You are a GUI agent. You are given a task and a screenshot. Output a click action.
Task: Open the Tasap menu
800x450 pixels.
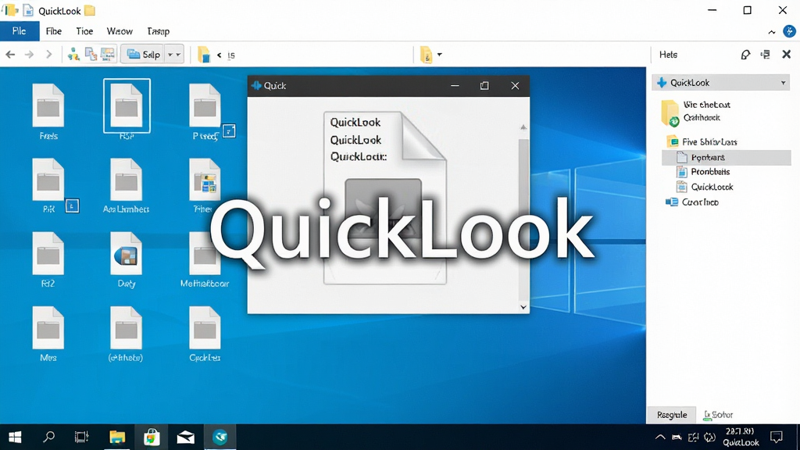[158, 31]
